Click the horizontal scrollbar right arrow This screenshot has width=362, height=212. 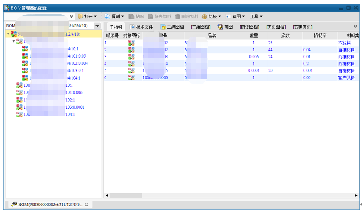[x=356, y=195]
